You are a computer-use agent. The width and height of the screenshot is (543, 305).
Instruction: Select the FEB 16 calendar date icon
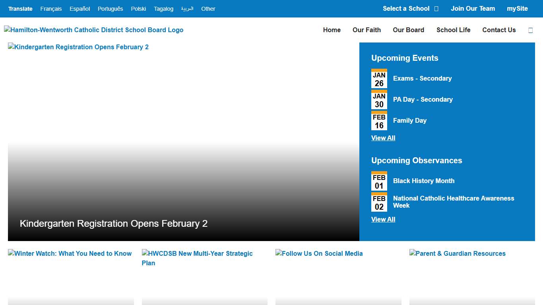pyautogui.click(x=379, y=121)
